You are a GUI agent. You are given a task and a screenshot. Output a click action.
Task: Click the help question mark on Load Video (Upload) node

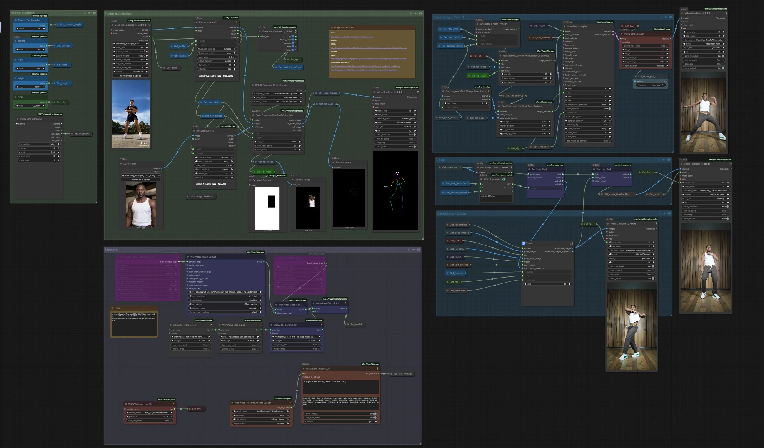(150, 25)
